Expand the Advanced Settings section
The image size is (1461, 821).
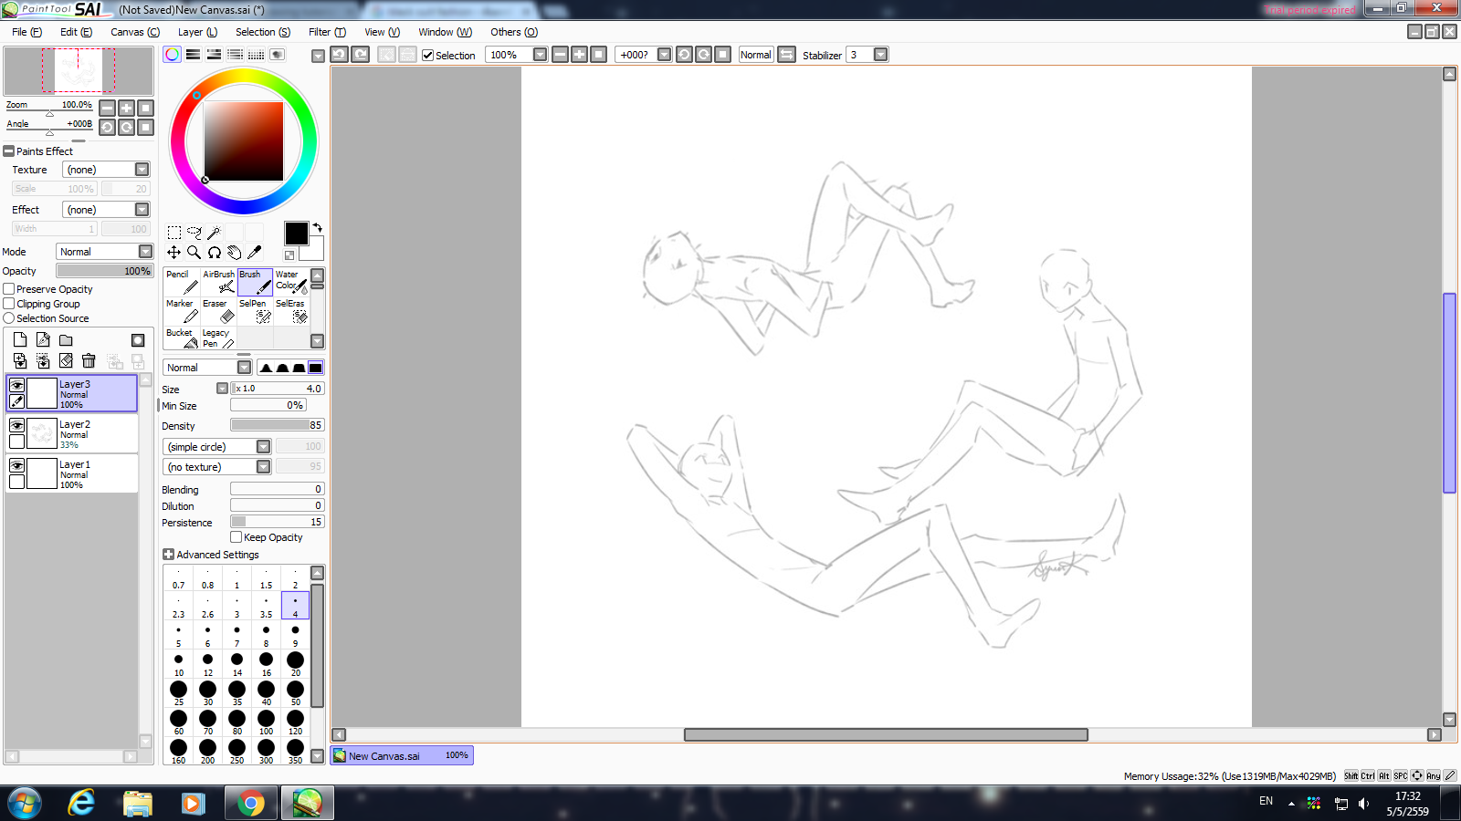(168, 555)
